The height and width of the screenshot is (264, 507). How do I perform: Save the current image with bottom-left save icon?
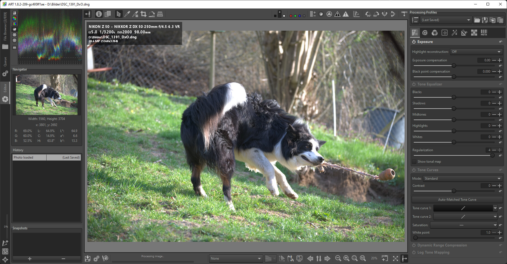tap(88, 258)
